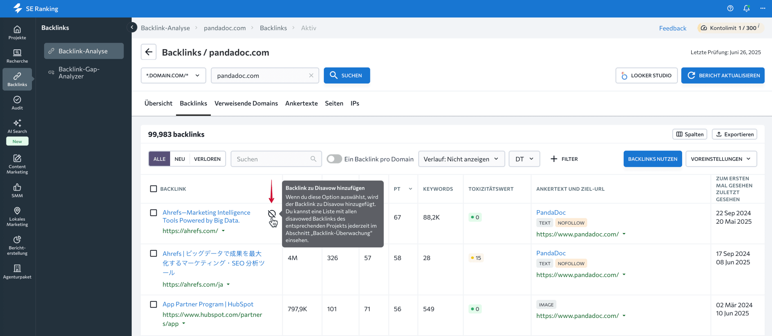Open the notifications bell

[746, 8]
